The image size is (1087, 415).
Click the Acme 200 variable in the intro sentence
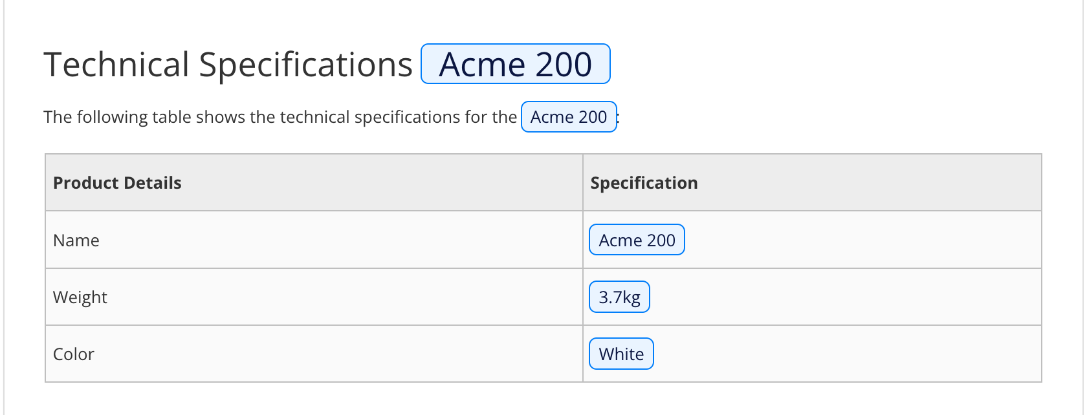(x=569, y=117)
